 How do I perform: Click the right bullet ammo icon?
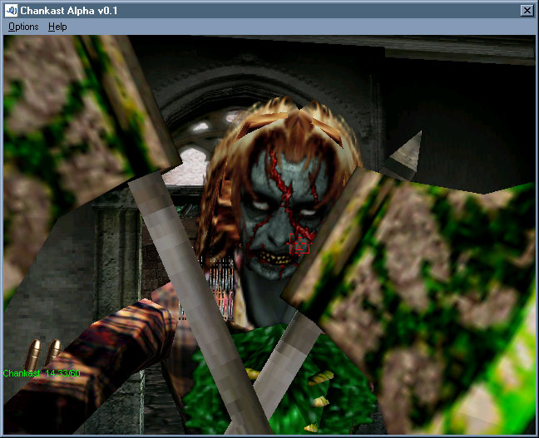click(x=53, y=351)
